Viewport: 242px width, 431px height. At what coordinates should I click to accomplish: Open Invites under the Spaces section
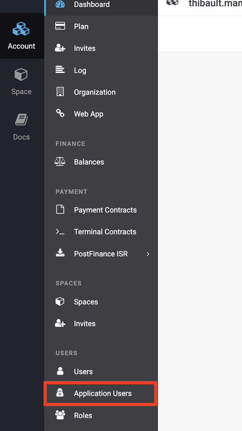85,324
